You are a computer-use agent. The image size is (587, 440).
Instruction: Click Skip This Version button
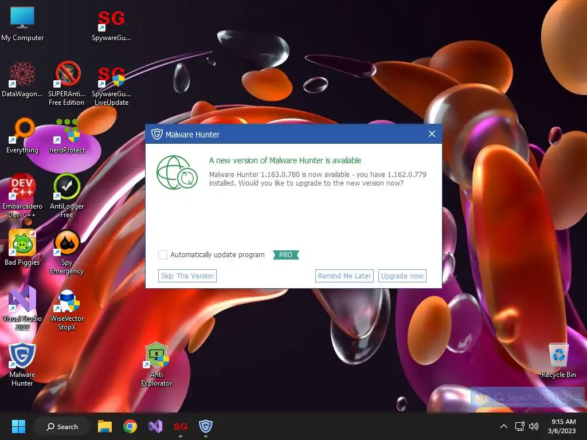pos(187,276)
